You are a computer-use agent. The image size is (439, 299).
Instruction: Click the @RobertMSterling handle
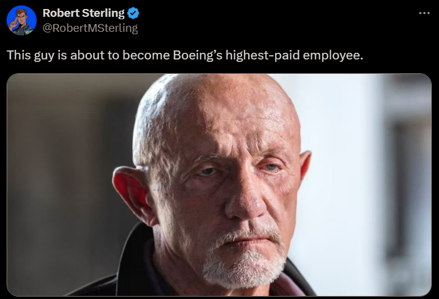pos(90,28)
